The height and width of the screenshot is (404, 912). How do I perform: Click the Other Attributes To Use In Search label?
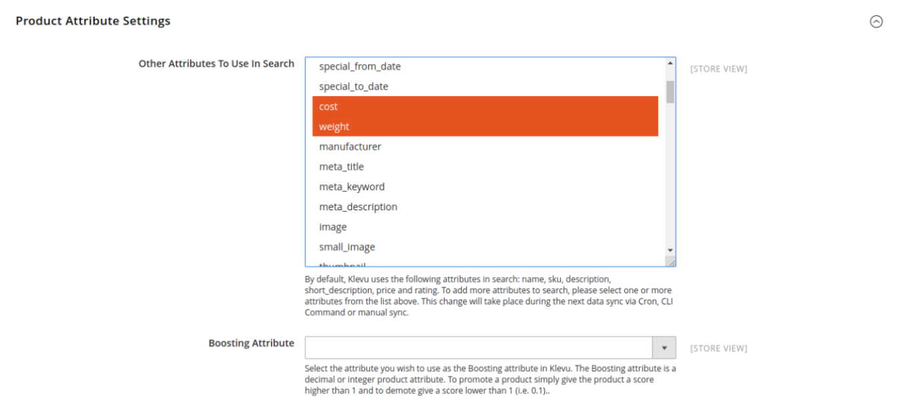tap(216, 64)
